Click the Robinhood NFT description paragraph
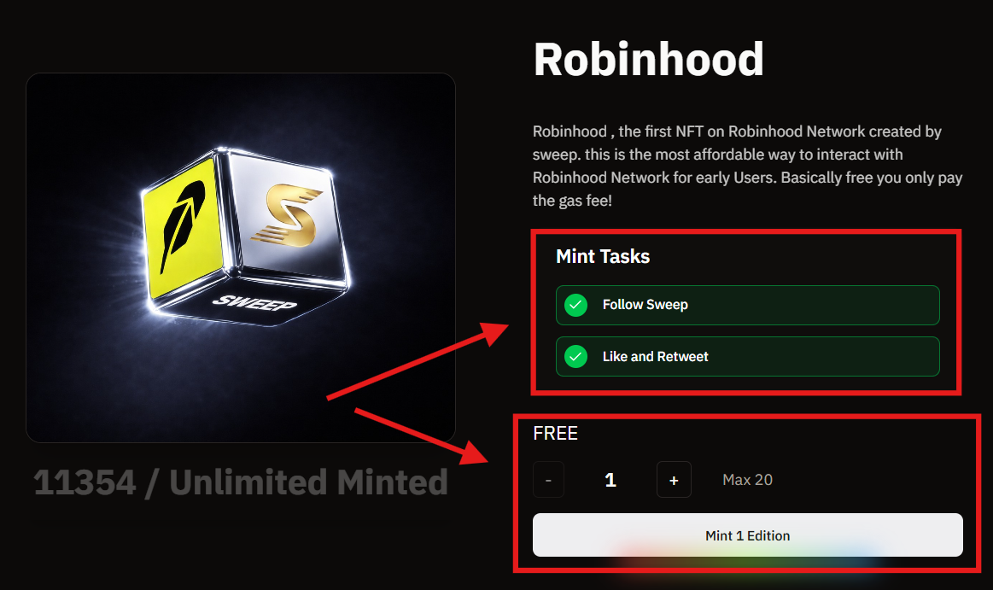This screenshot has height=590, width=993. 747,166
